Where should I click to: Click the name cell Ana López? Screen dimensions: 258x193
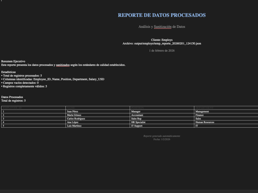(98, 122)
